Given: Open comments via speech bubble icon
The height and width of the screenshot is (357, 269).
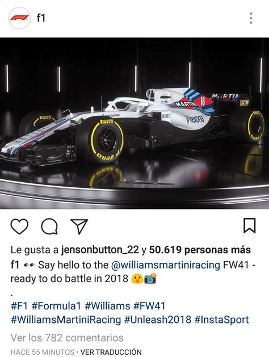Looking at the screenshot, I should coord(49,226).
